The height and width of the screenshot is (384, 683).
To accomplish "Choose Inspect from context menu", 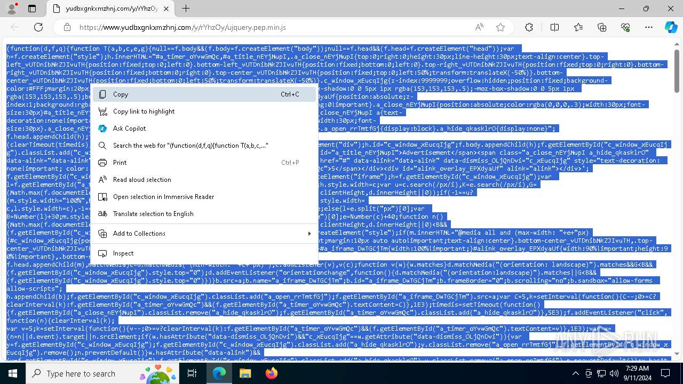I will point(205,253).
